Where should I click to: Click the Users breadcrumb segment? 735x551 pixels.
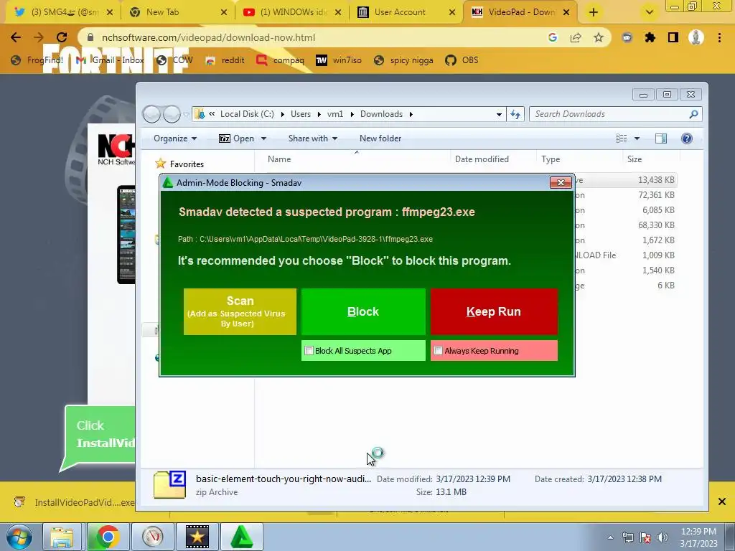pos(301,114)
